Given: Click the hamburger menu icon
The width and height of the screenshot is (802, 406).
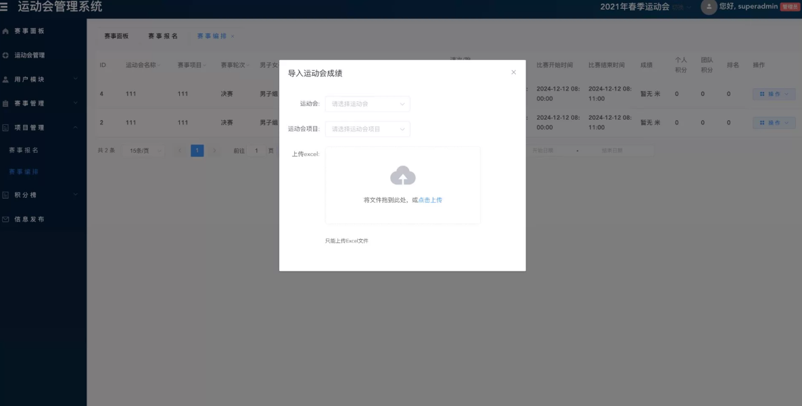Looking at the screenshot, I should click(x=4, y=7).
